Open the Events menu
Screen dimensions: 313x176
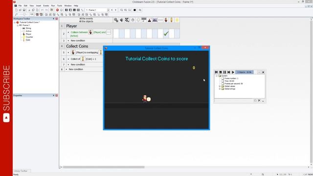click(46, 5)
